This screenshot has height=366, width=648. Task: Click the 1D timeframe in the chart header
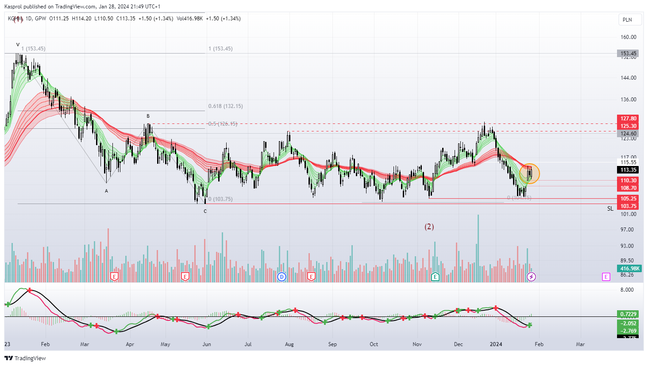[29, 19]
